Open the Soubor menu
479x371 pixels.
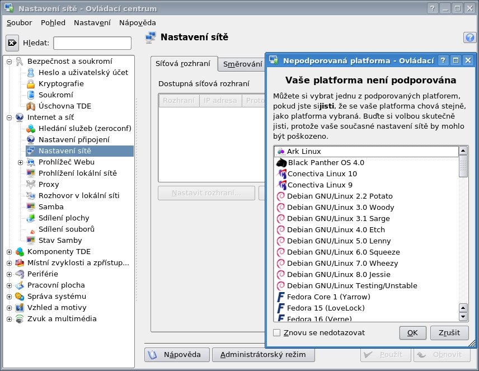19,22
